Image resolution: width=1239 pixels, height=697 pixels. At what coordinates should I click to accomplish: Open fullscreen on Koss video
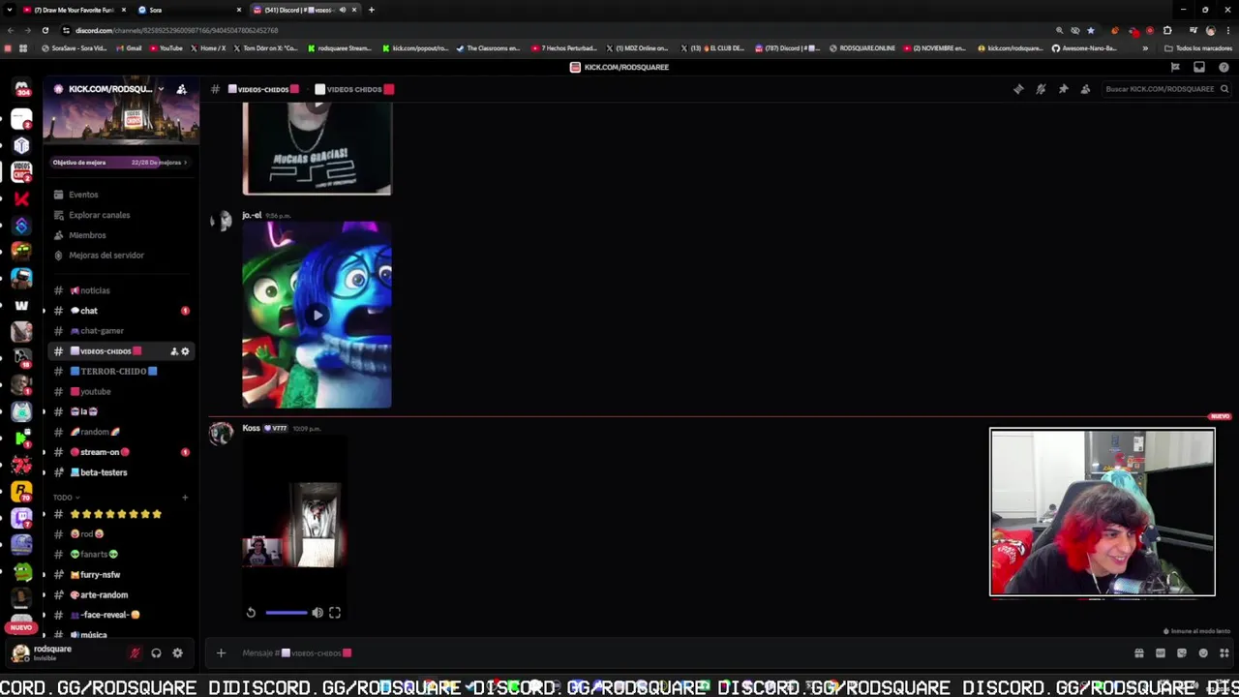335,612
